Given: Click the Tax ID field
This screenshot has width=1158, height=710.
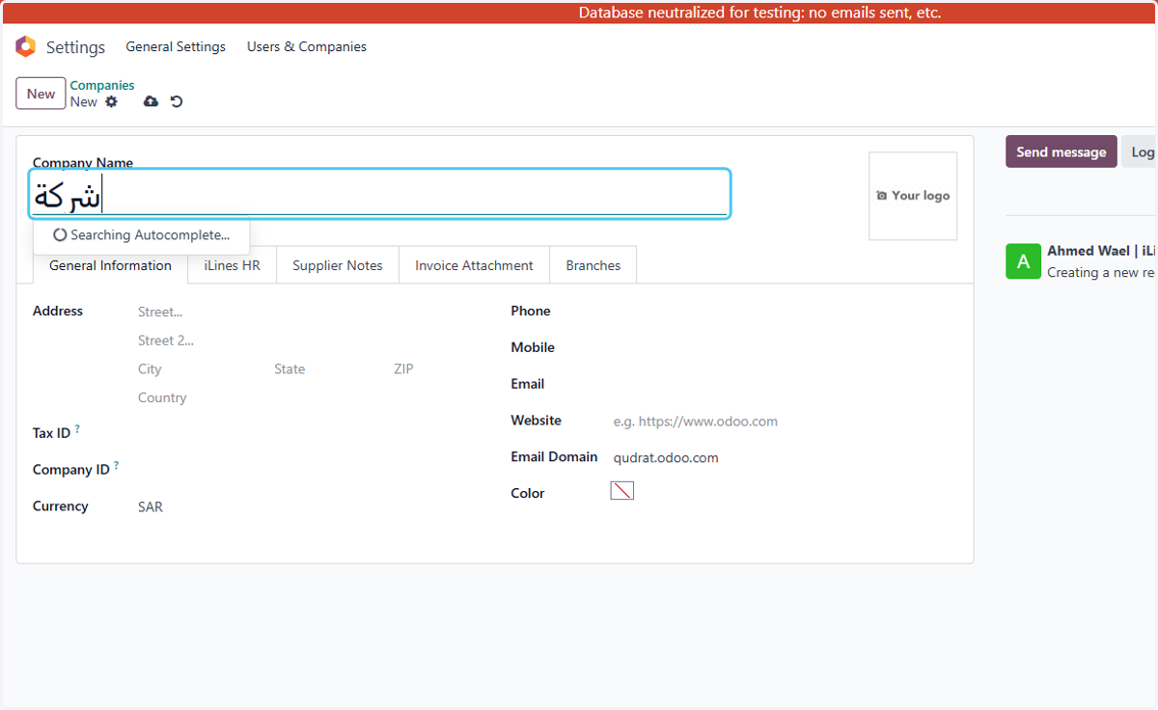Looking at the screenshot, I should [307, 433].
